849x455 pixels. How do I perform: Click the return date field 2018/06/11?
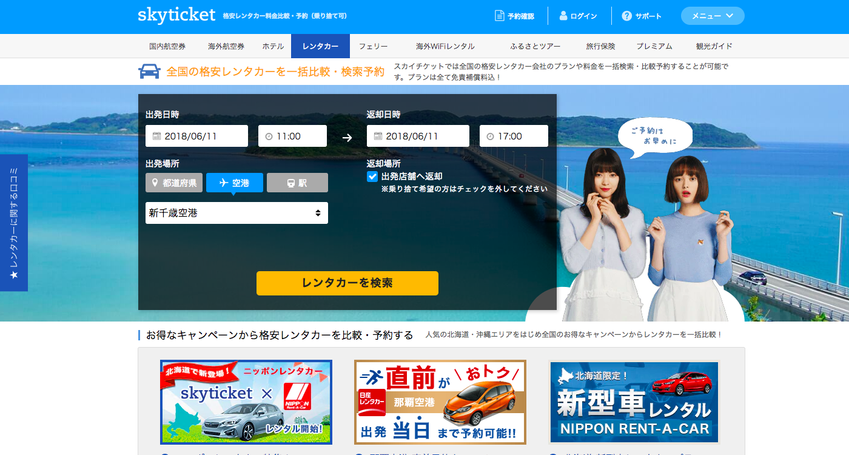click(418, 136)
